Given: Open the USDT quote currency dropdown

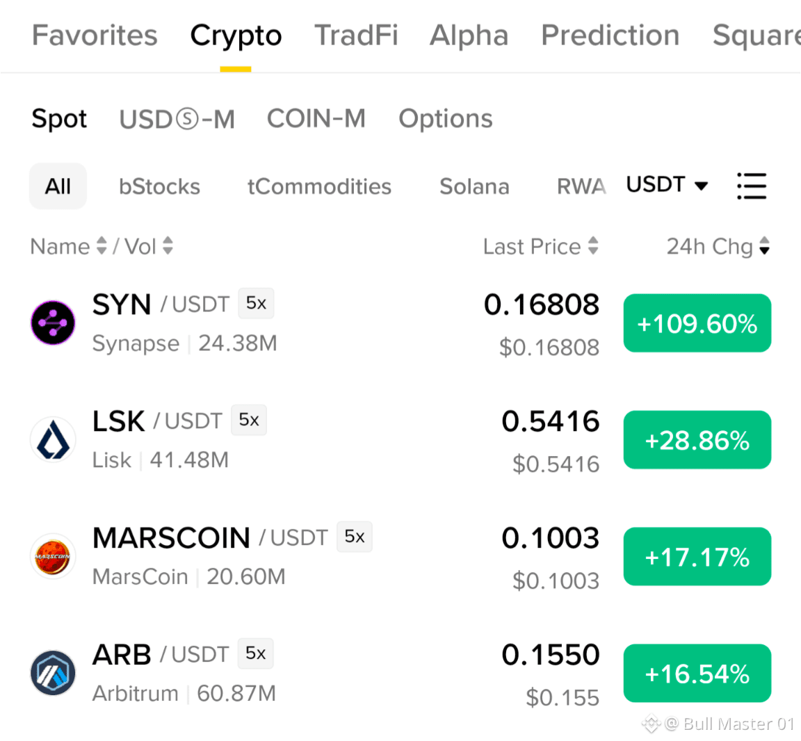Looking at the screenshot, I should pyautogui.click(x=667, y=185).
